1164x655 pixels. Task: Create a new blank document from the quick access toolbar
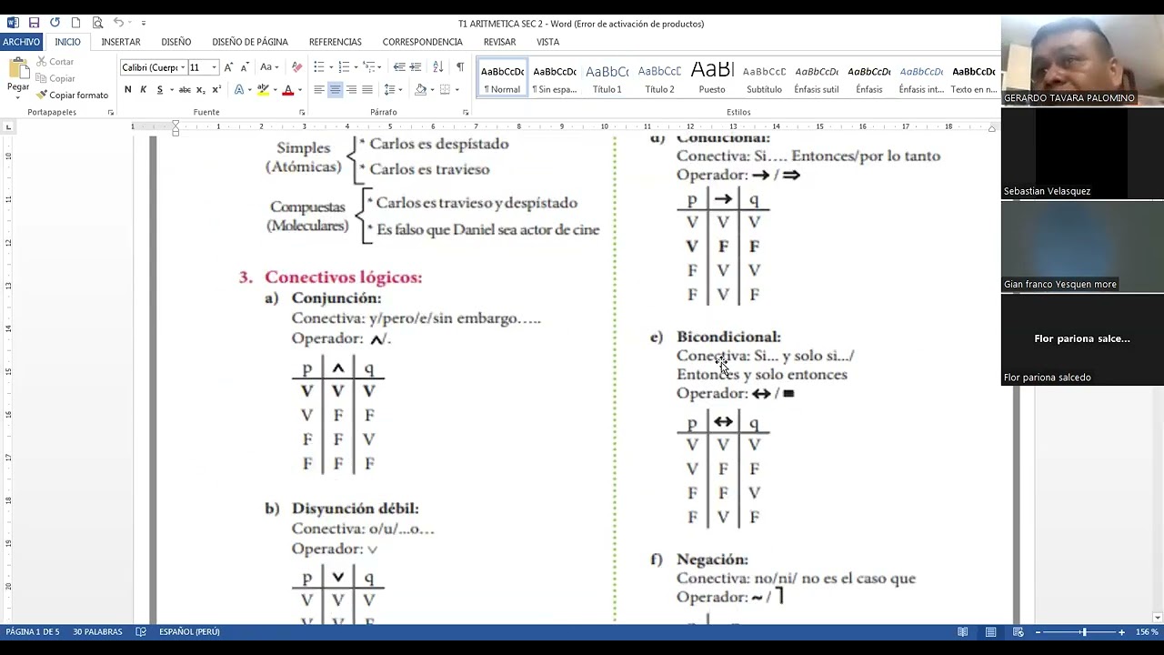(x=76, y=23)
